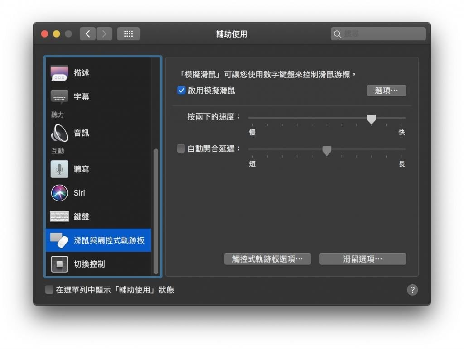464x349 pixels.
Task: Click 快 end of double-click speed slider
Action: [401, 132]
